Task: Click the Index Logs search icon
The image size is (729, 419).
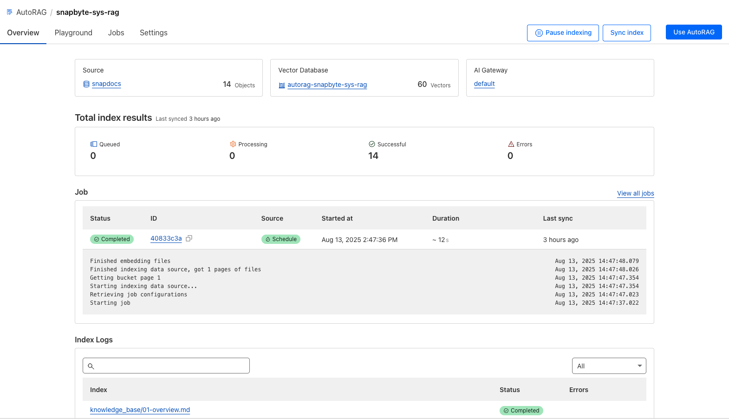Action: tap(91, 366)
